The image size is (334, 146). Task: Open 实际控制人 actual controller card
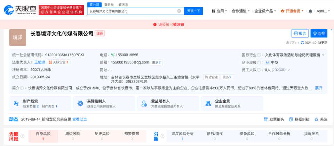pos(104,103)
